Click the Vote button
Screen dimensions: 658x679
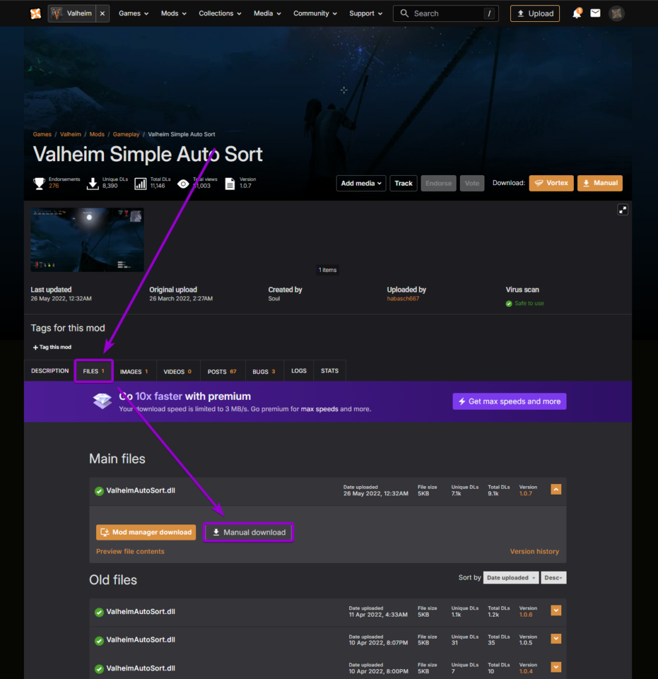(472, 183)
